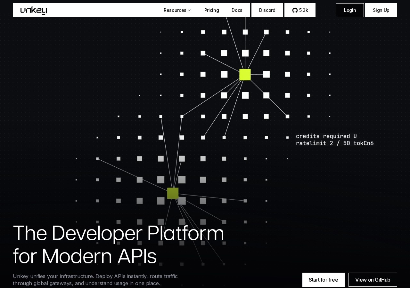This screenshot has height=288, width=410.
Task: Click the 'The Developer Platform' headline
Action: click(119, 233)
